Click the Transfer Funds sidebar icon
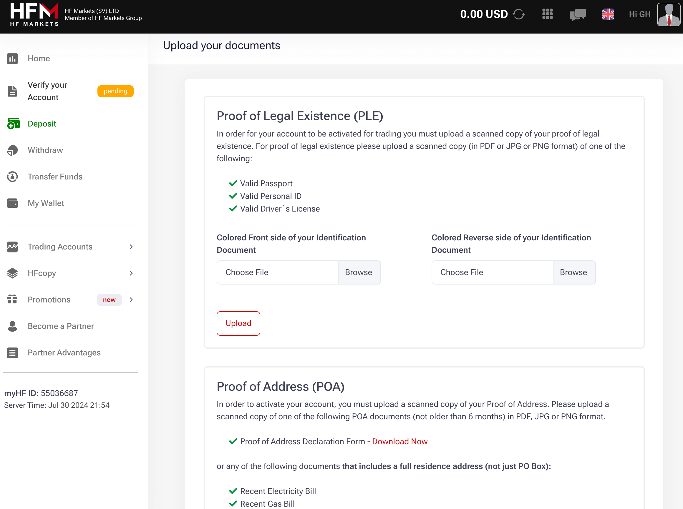683x509 pixels. tap(12, 177)
